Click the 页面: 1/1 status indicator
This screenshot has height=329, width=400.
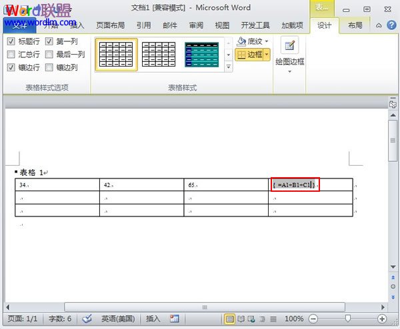tap(23, 318)
